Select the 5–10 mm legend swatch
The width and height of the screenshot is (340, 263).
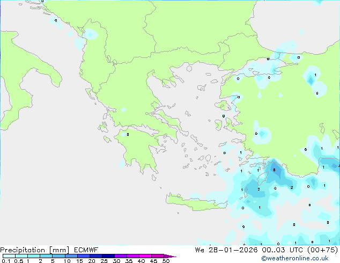58,256
